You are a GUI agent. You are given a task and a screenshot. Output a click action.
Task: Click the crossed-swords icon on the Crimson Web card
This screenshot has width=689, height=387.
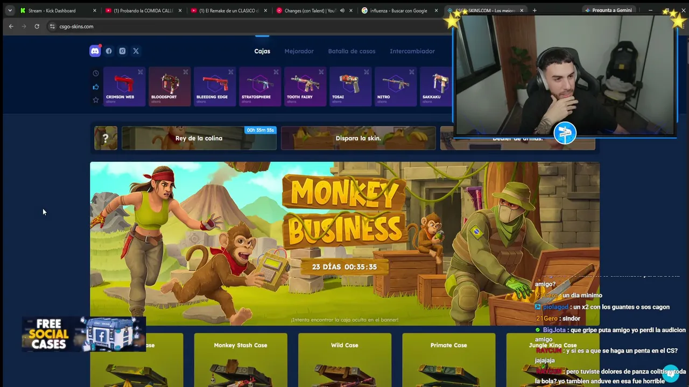tap(140, 72)
